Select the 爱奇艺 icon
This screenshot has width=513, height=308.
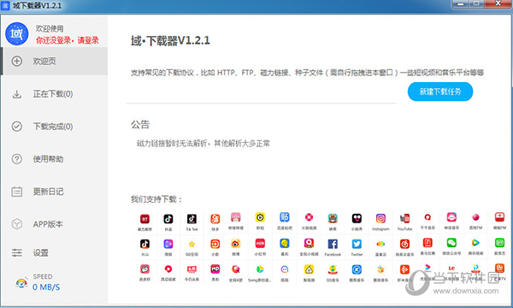[499, 243]
